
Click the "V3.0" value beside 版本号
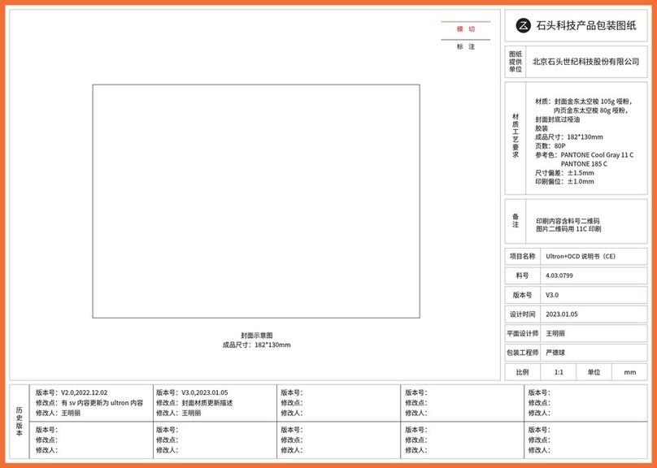(552, 295)
